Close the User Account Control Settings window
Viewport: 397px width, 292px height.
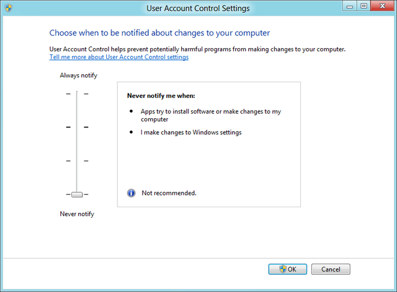[383, 6]
